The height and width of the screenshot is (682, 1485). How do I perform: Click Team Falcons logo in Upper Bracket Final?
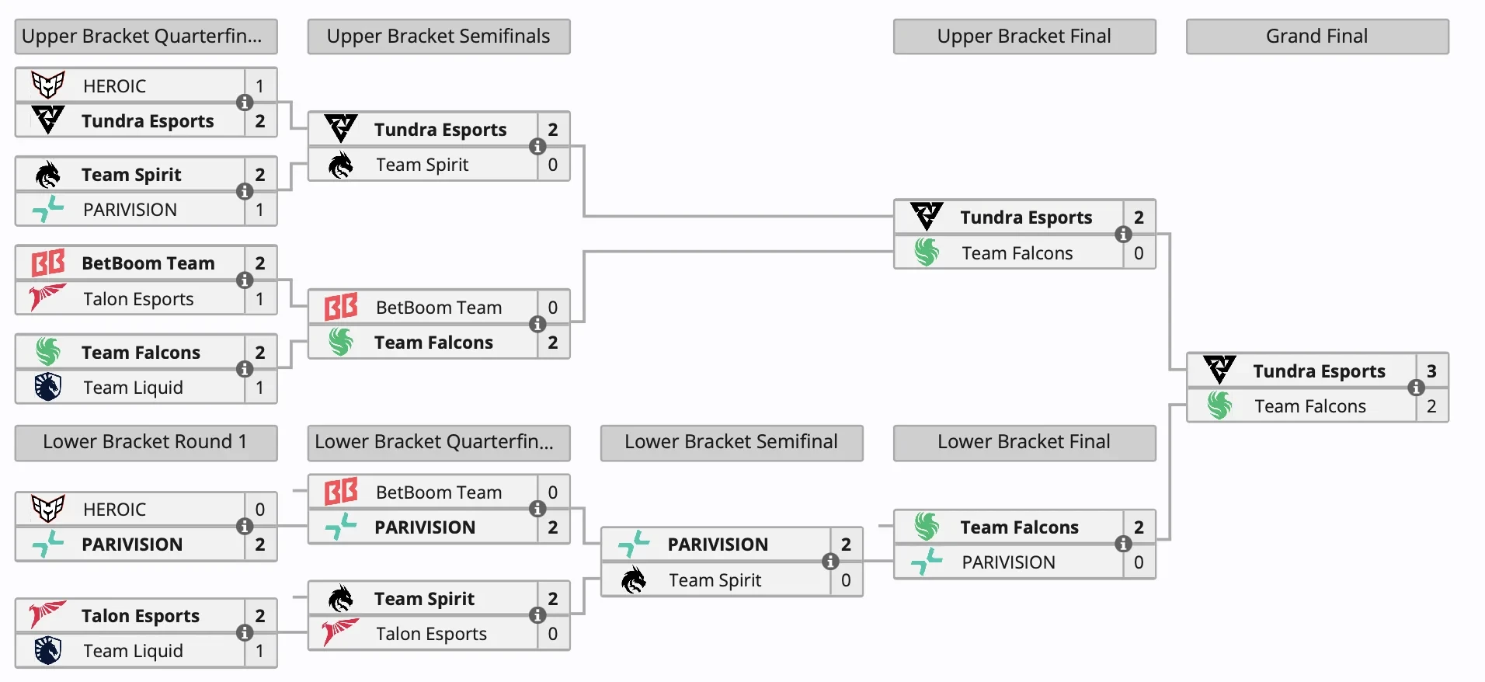pyautogui.click(x=927, y=252)
